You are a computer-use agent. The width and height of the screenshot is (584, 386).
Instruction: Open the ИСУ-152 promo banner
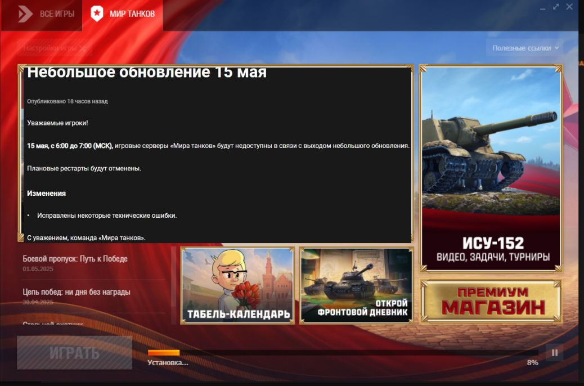click(491, 168)
